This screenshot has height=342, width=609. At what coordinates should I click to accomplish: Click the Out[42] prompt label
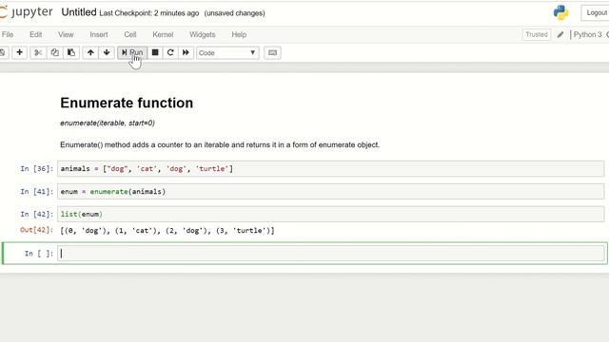coord(37,230)
